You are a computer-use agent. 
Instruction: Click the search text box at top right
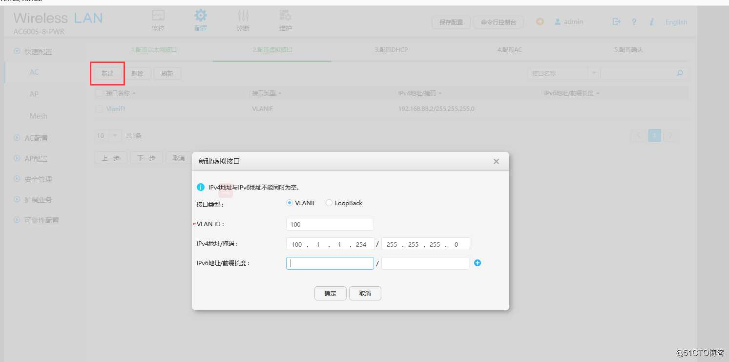638,73
